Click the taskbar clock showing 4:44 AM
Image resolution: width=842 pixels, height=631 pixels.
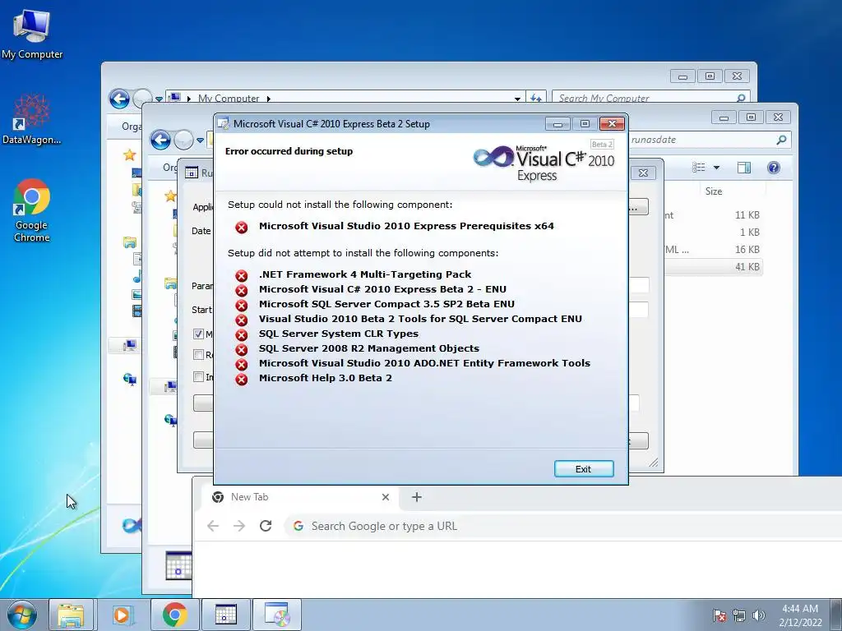point(800,615)
